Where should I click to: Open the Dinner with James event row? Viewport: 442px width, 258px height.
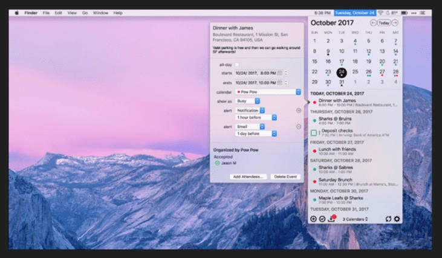(355, 103)
